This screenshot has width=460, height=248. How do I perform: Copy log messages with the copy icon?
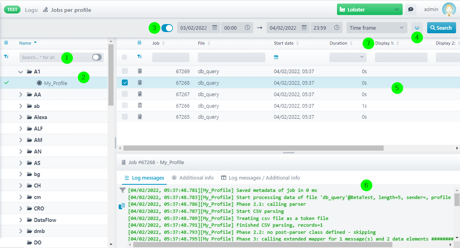pyautogui.click(x=122, y=206)
